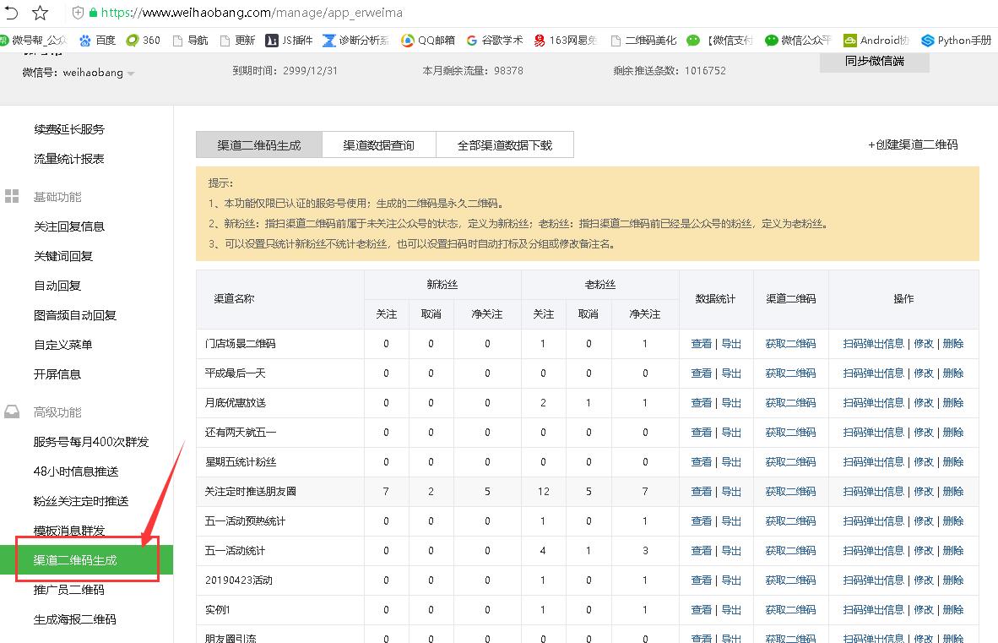Delete the 平成最后一天 channel
Screen dimensions: 998x643
(952, 373)
